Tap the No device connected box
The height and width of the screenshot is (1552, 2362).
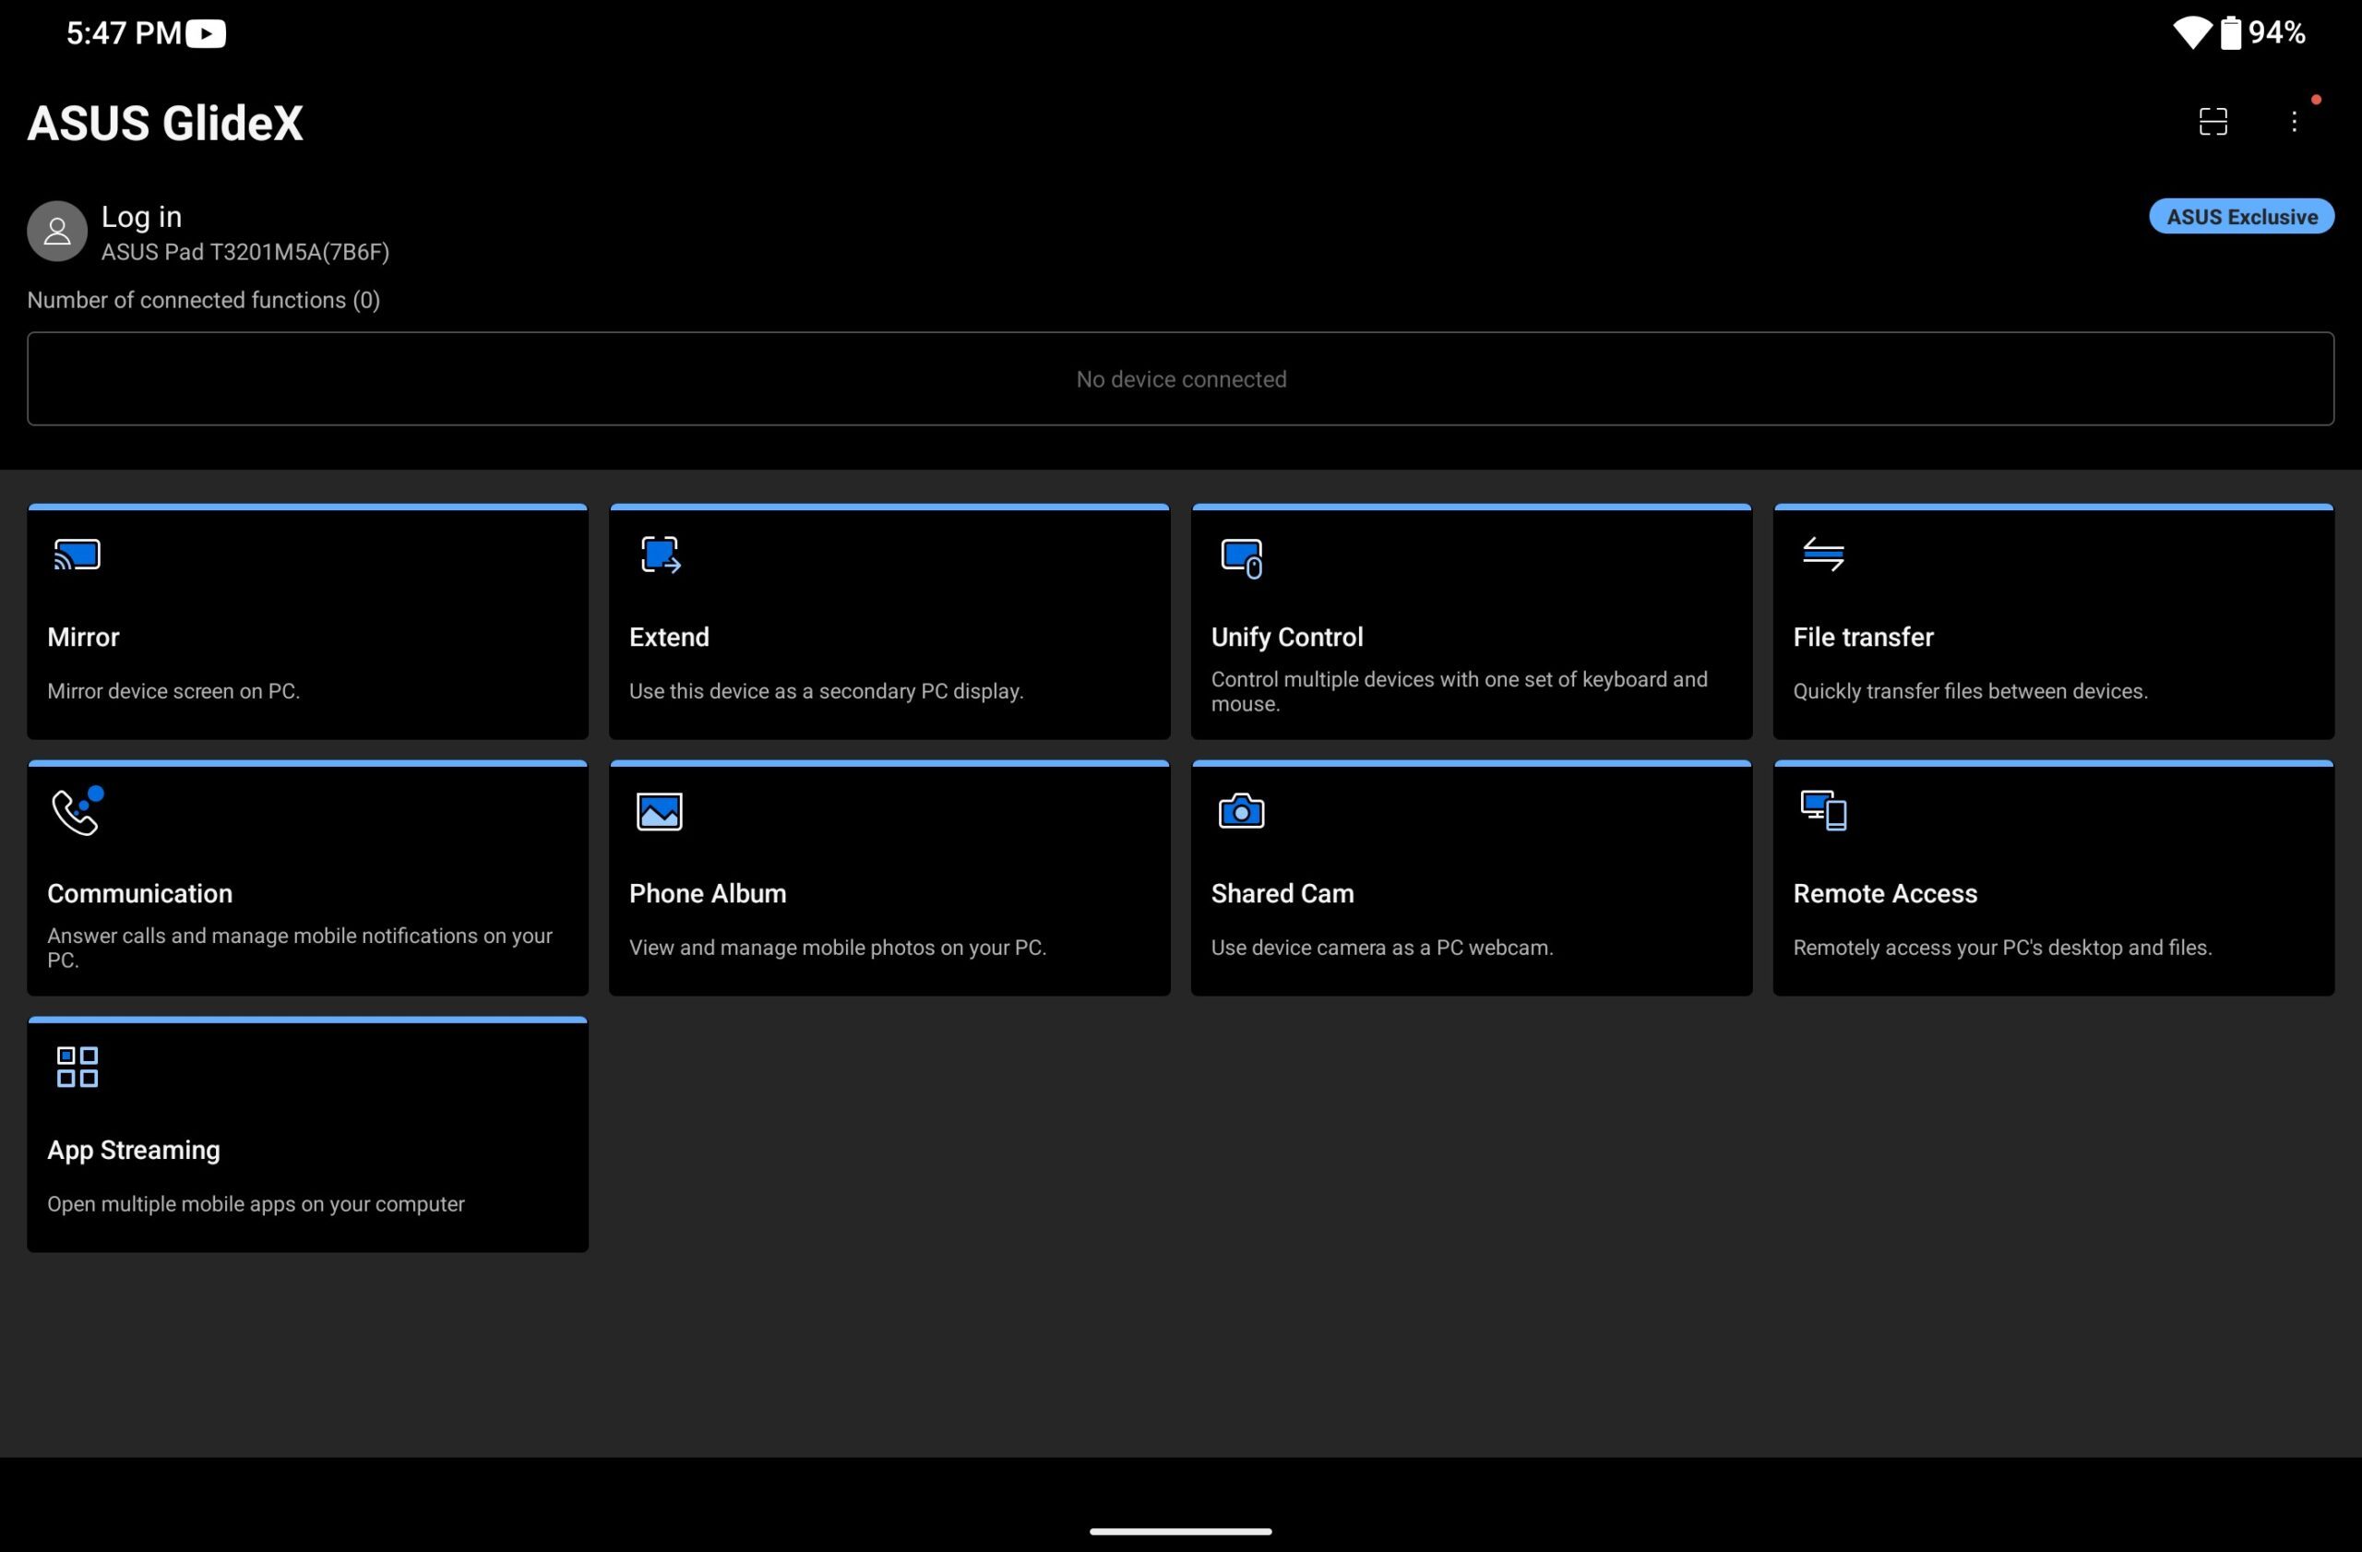pos(1180,378)
